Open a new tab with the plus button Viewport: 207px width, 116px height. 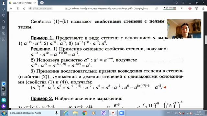42,3
